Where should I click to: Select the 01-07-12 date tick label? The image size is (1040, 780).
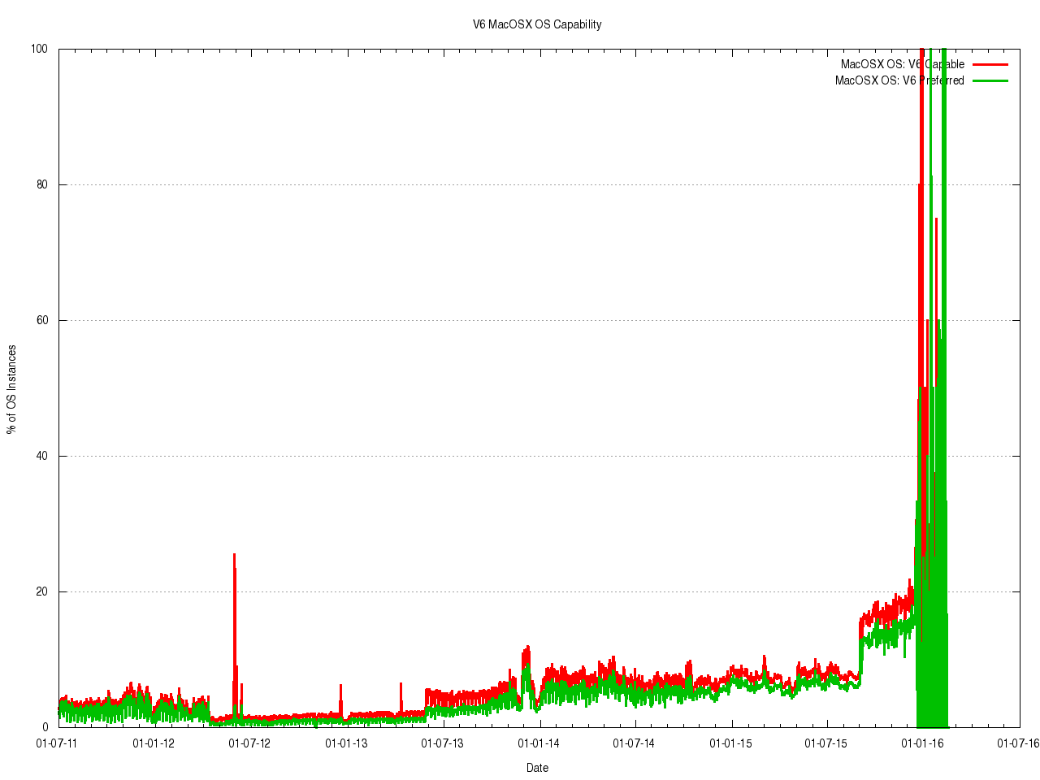click(249, 743)
